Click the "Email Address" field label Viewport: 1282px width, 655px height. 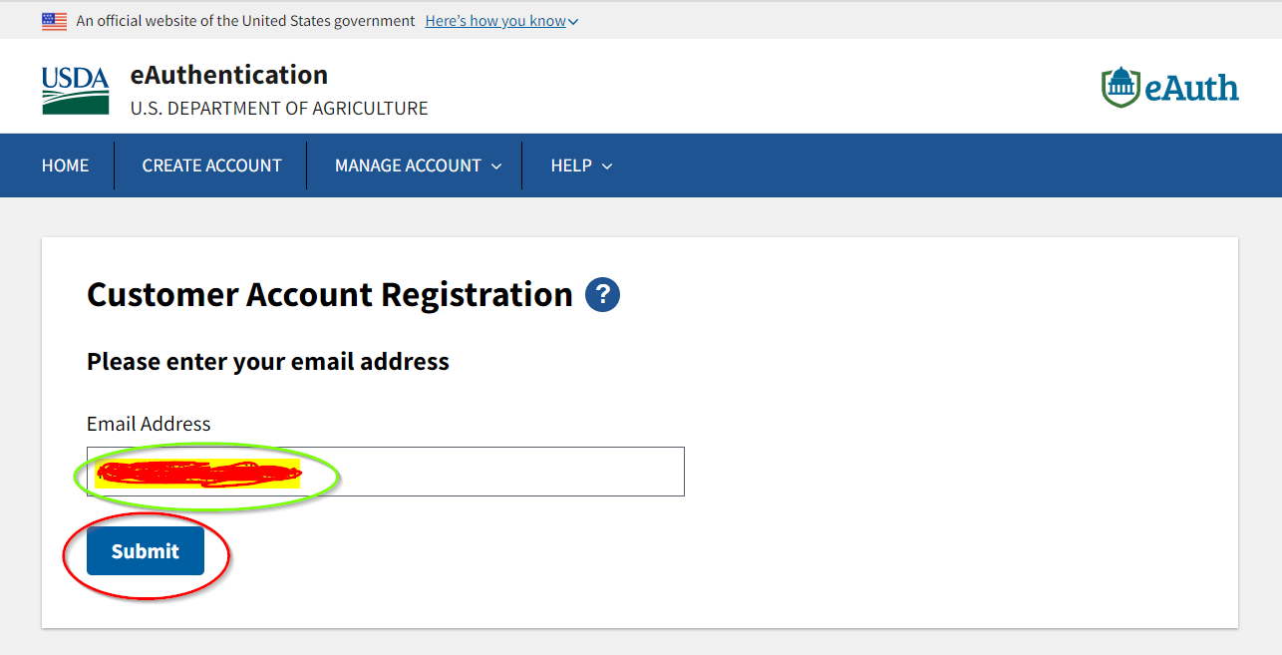click(149, 424)
